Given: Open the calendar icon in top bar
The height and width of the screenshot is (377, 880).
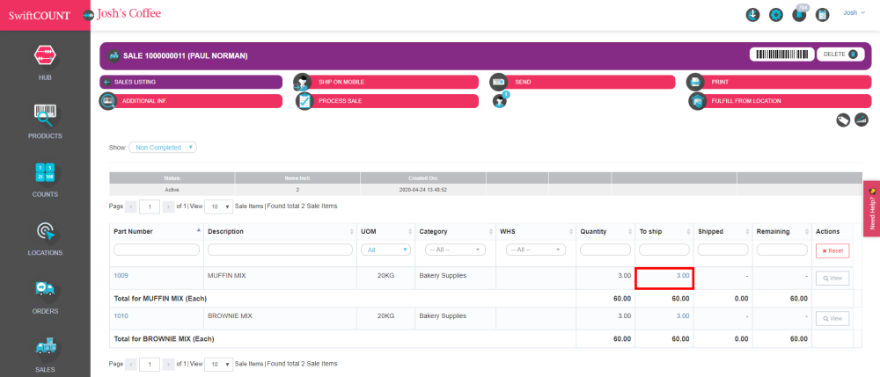Looking at the screenshot, I should tap(822, 15).
